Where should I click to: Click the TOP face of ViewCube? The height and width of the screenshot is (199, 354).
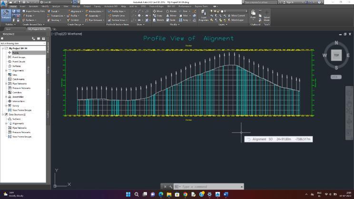336,55
